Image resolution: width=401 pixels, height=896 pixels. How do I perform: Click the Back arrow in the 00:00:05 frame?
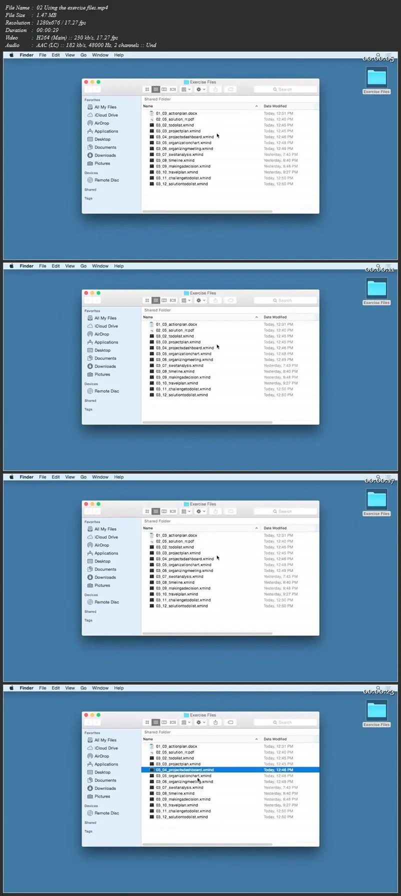click(x=88, y=89)
